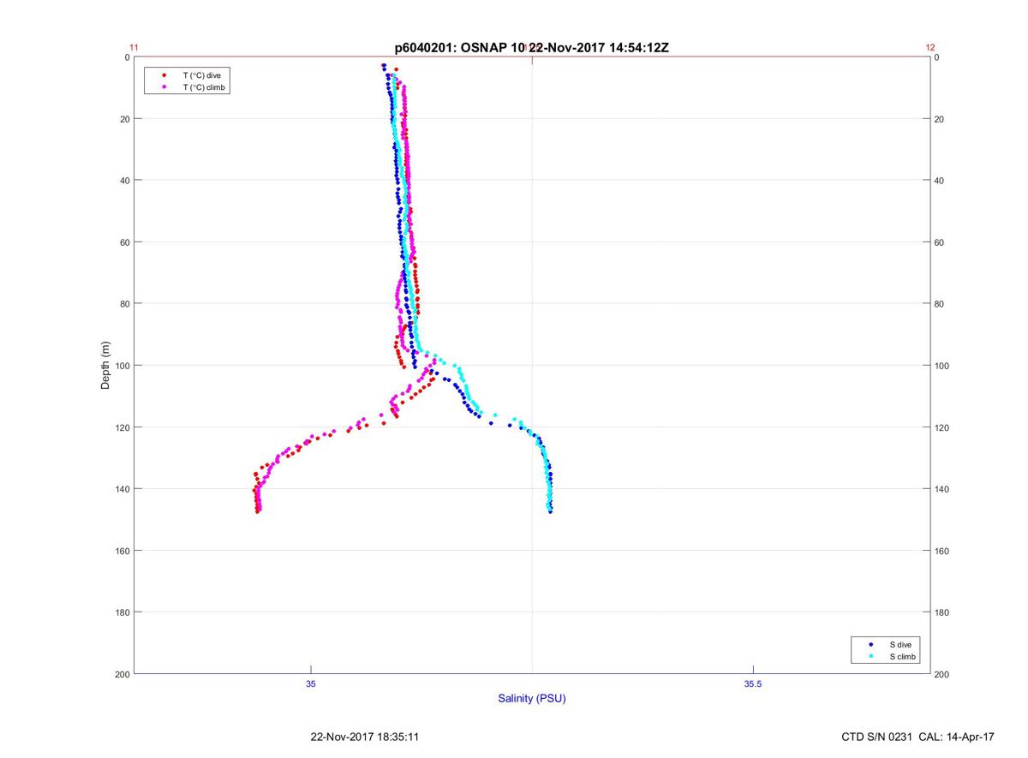
Task: Click the 'Salinity (PSU)' x-axis label
Action: pyautogui.click(x=532, y=698)
